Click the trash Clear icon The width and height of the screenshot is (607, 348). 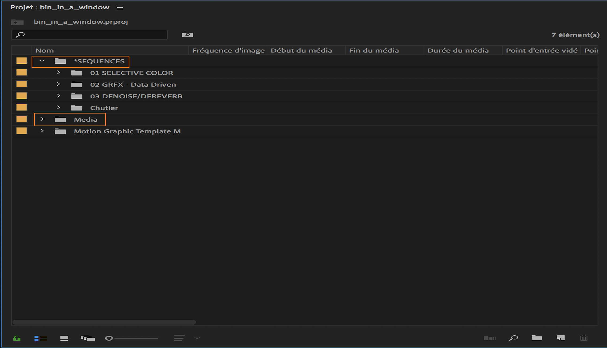coord(584,338)
